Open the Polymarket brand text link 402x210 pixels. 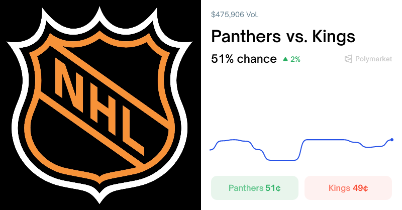coord(373,59)
